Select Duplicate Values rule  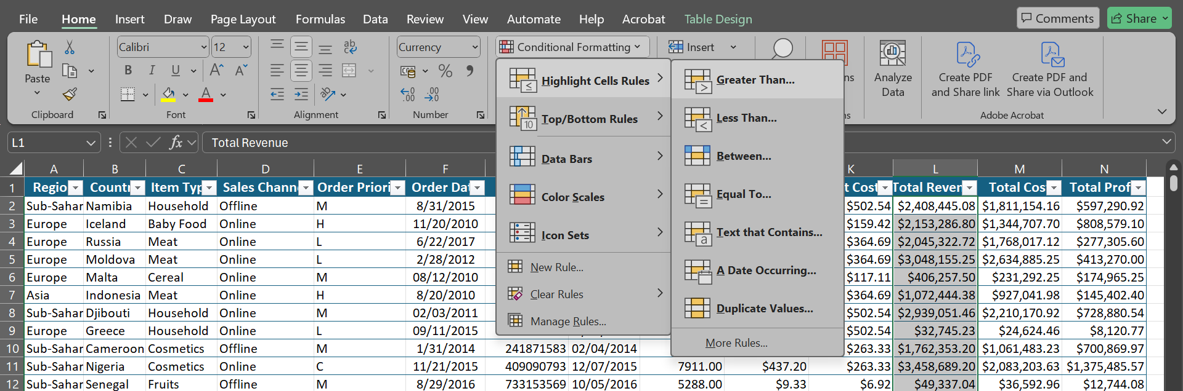tap(757, 308)
